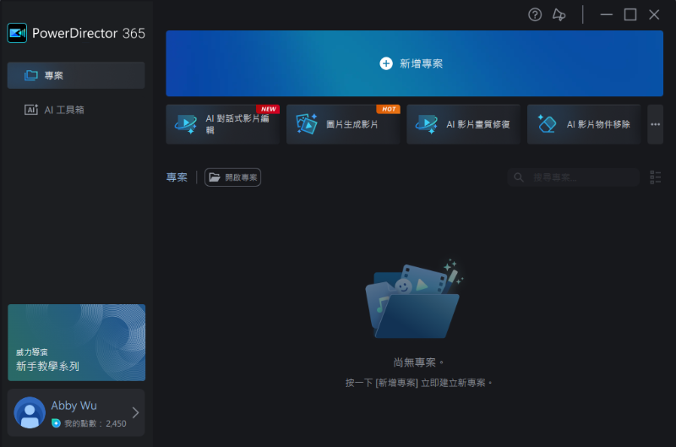Click the photos icon on 圖片生成影片
676x447 pixels.
(x=307, y=124)
